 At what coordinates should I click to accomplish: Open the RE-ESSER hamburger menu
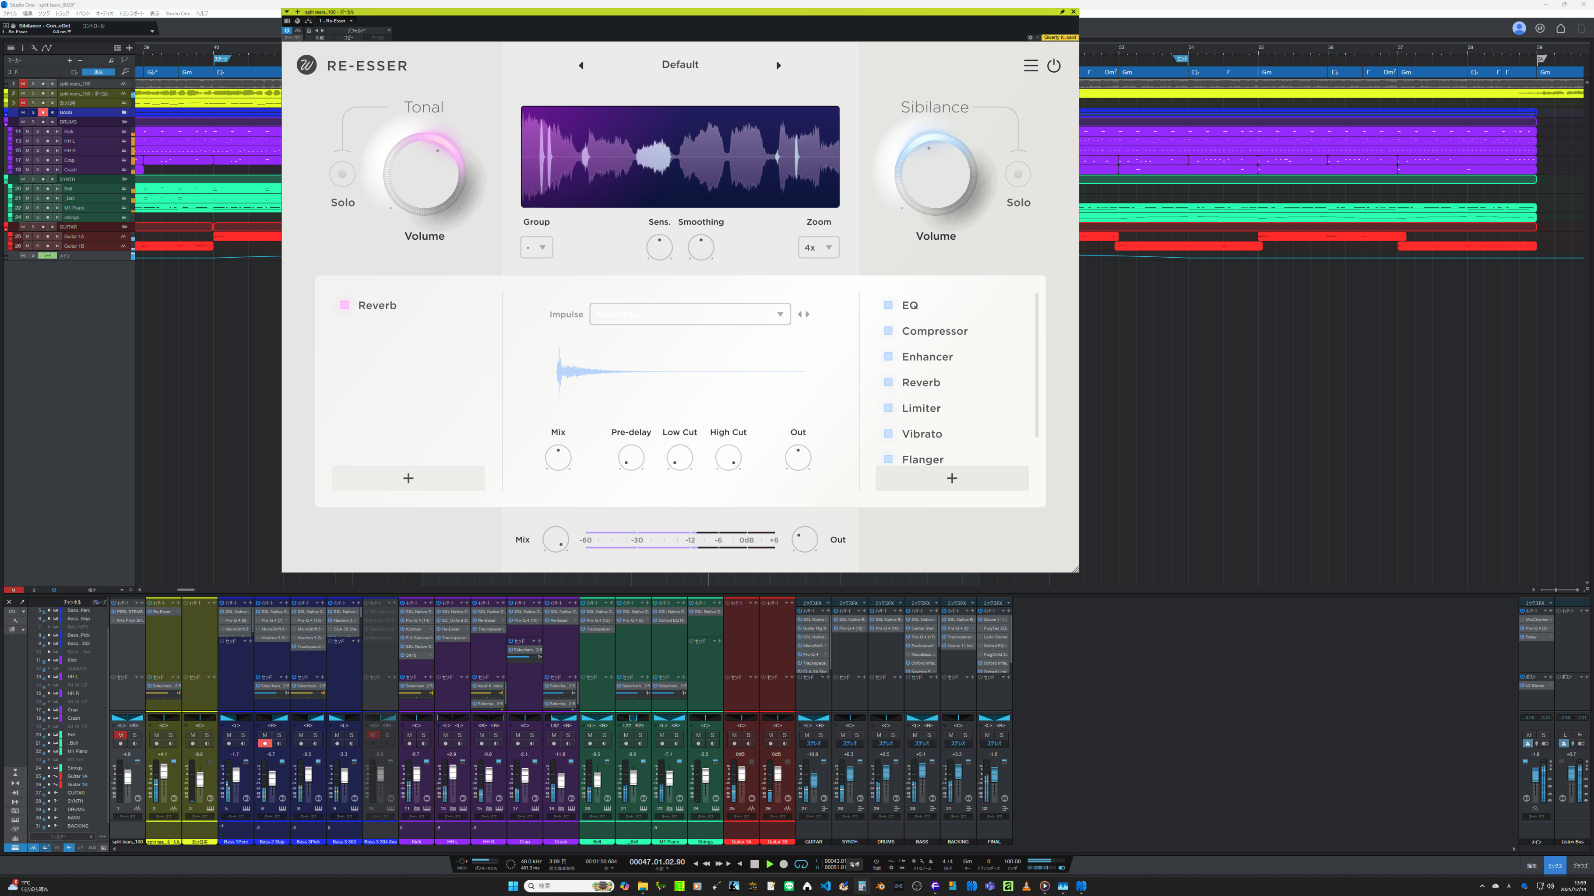pyautogui.click(x=1030, y=66)
